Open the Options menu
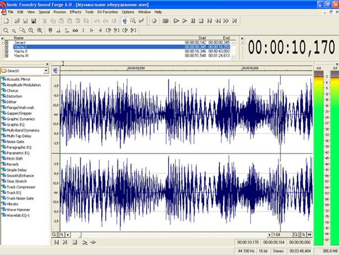This screenshot has width=339, height=255. pos(128,12)
